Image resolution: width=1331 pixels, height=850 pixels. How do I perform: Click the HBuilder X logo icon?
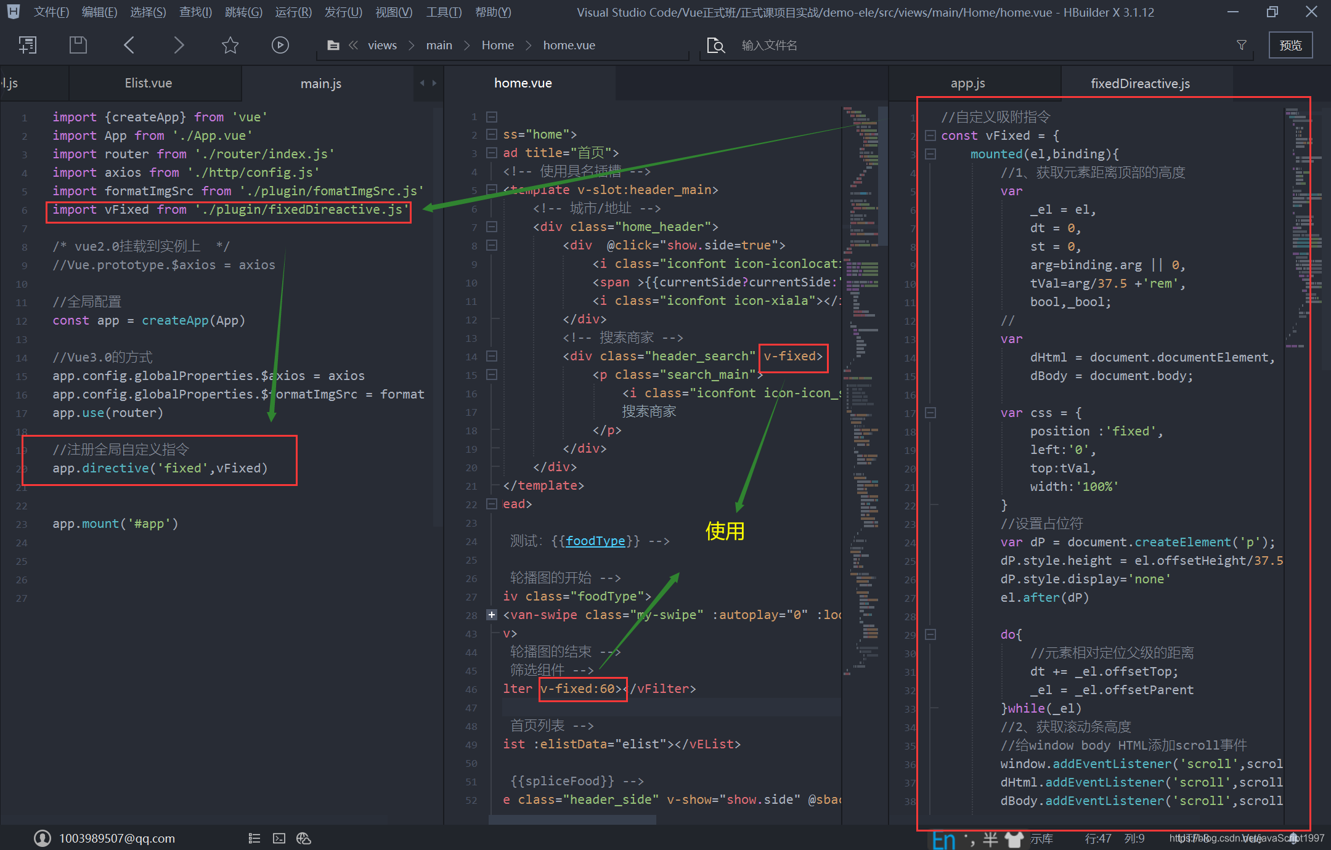click(x=13, y=12)
